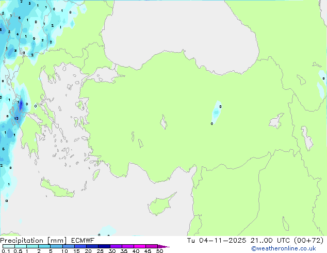Image resolution: width=327 pixels, height=253 pixels.
Task: Select the legend value '40'
Action: [136, 251]
